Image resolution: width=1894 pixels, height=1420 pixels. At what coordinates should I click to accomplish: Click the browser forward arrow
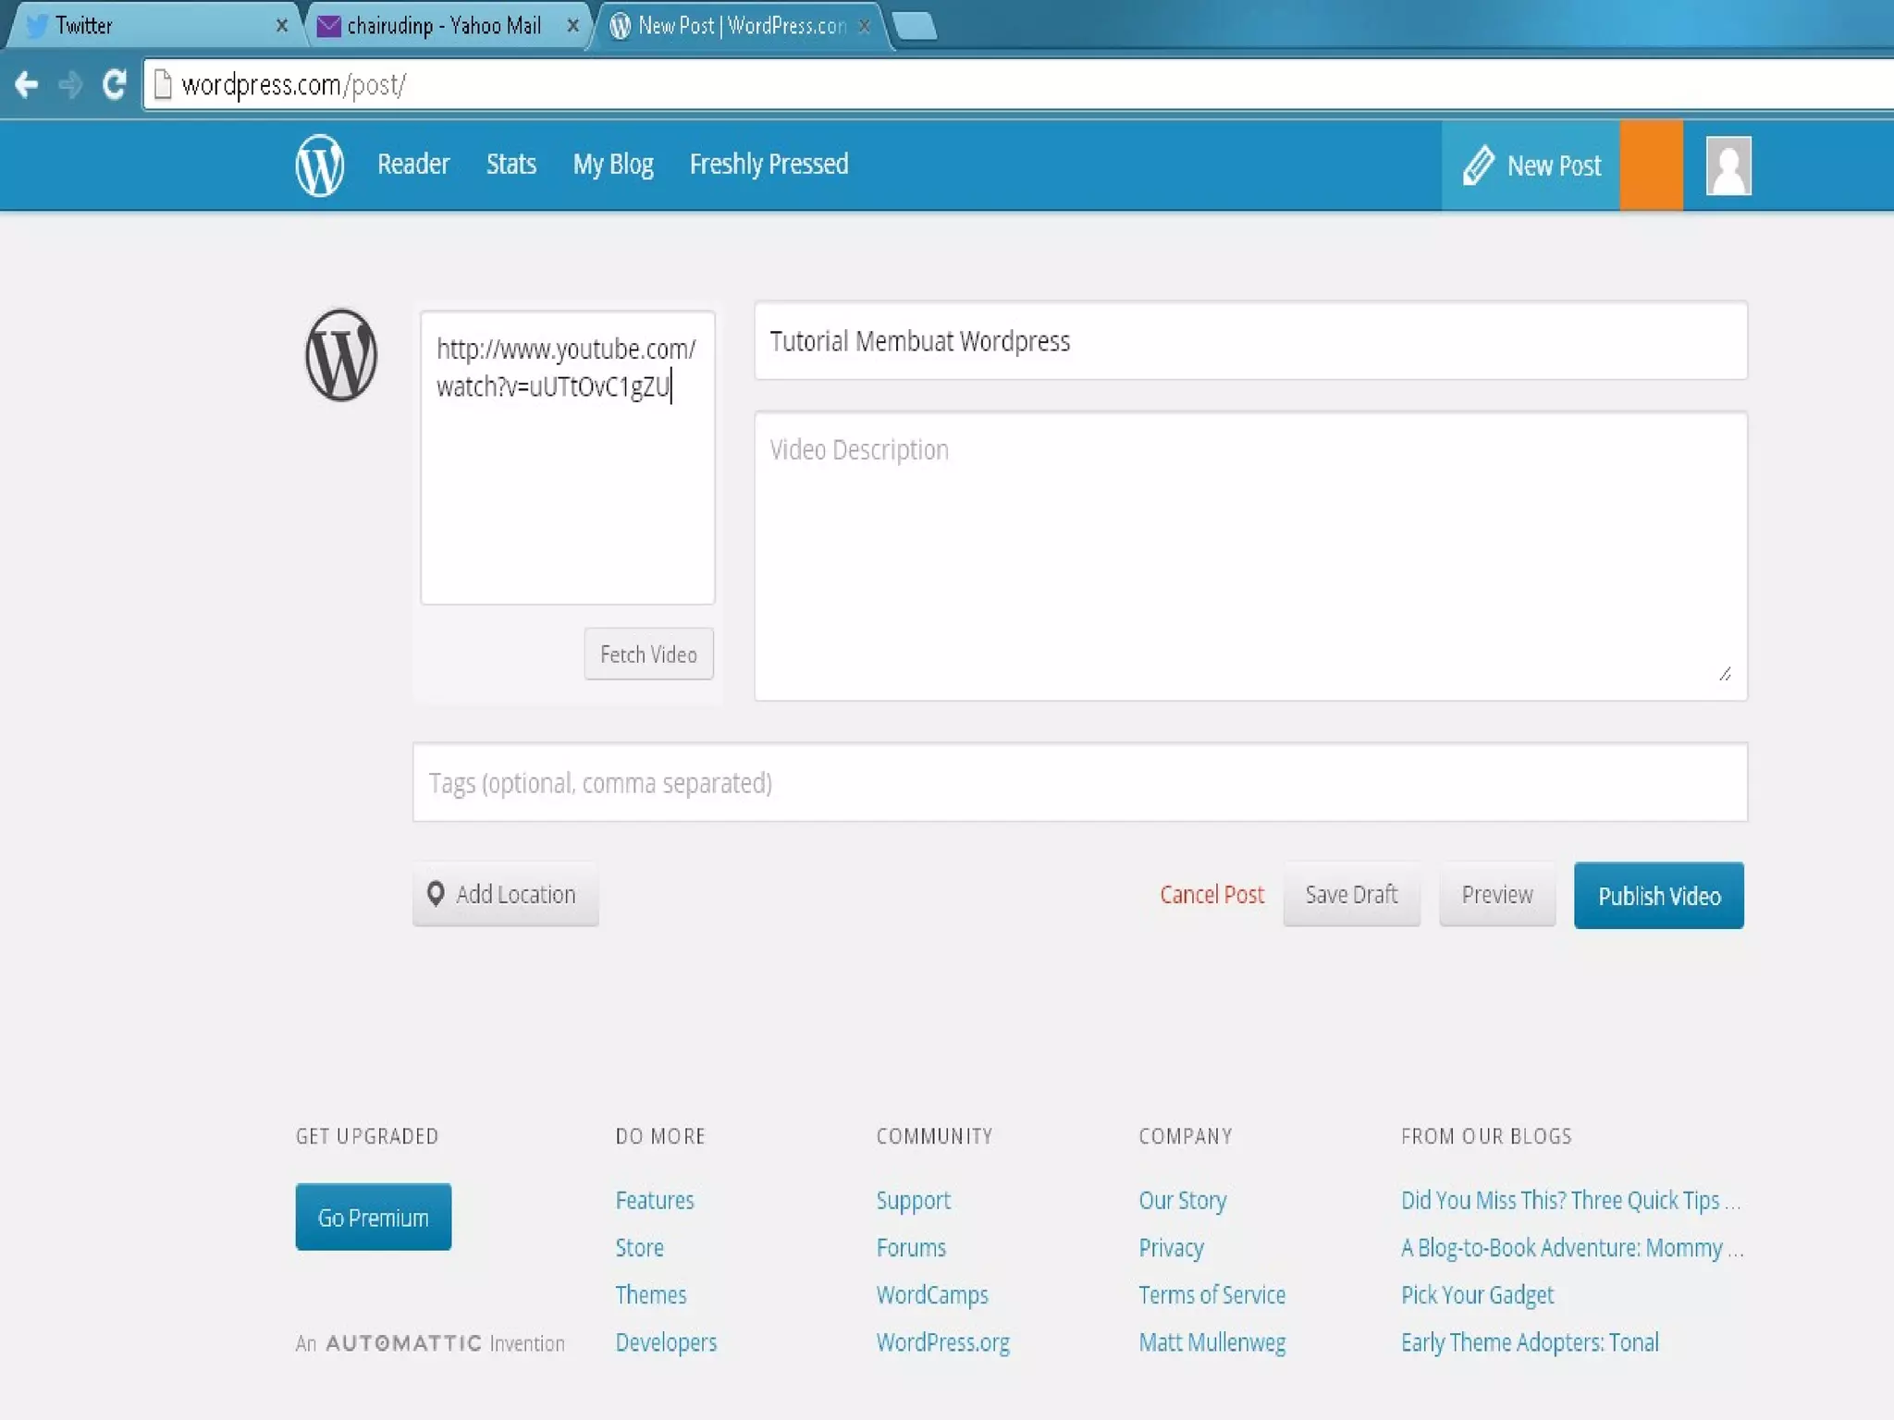70,85
